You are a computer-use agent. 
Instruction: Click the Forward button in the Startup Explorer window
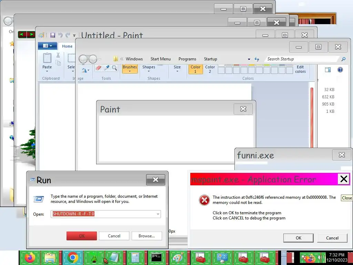coord(92,59)
